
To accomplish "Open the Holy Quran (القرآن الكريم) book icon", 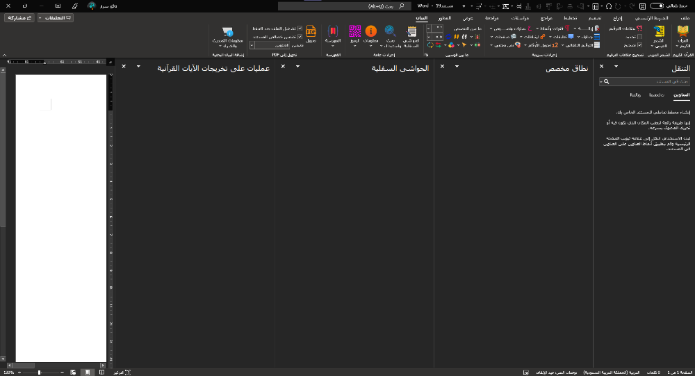I will pyautogui.click(x=683, y=31).
